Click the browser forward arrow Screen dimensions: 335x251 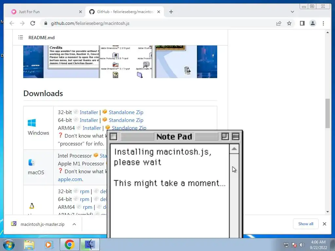(x=22, y=23)
